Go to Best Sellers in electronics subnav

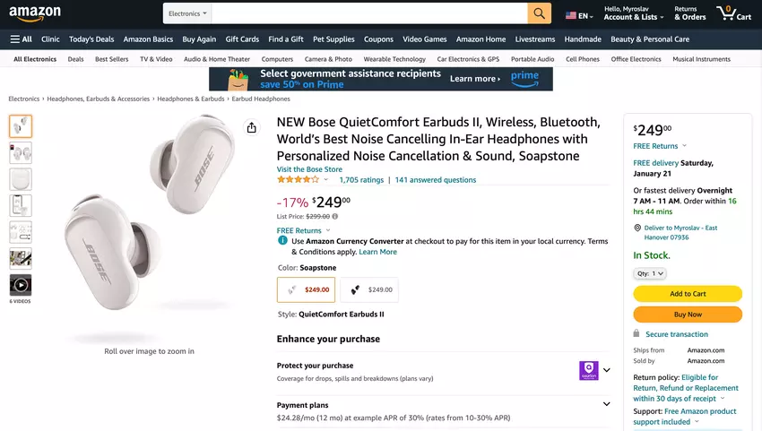click(112, 59)
